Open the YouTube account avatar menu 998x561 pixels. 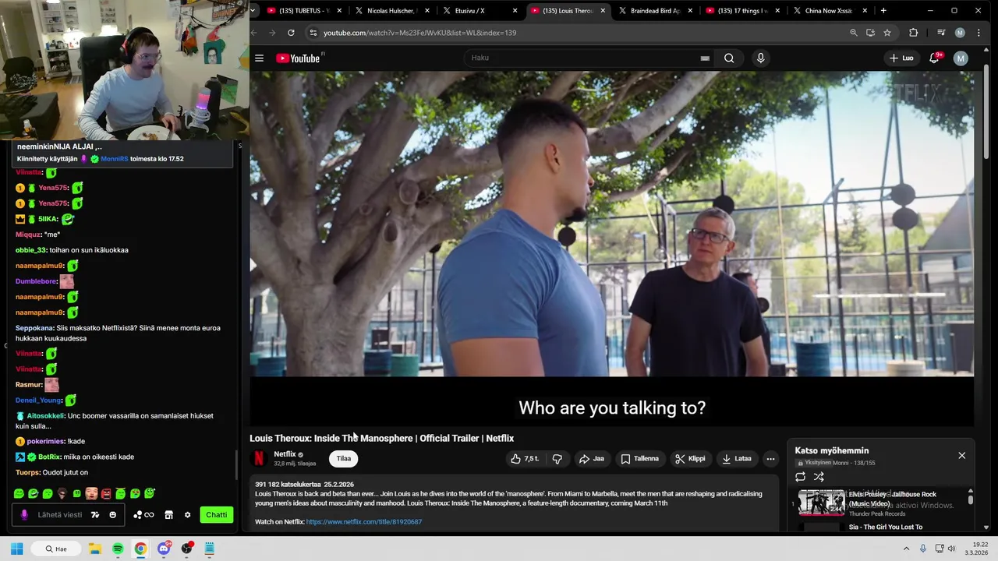point(961,58)
